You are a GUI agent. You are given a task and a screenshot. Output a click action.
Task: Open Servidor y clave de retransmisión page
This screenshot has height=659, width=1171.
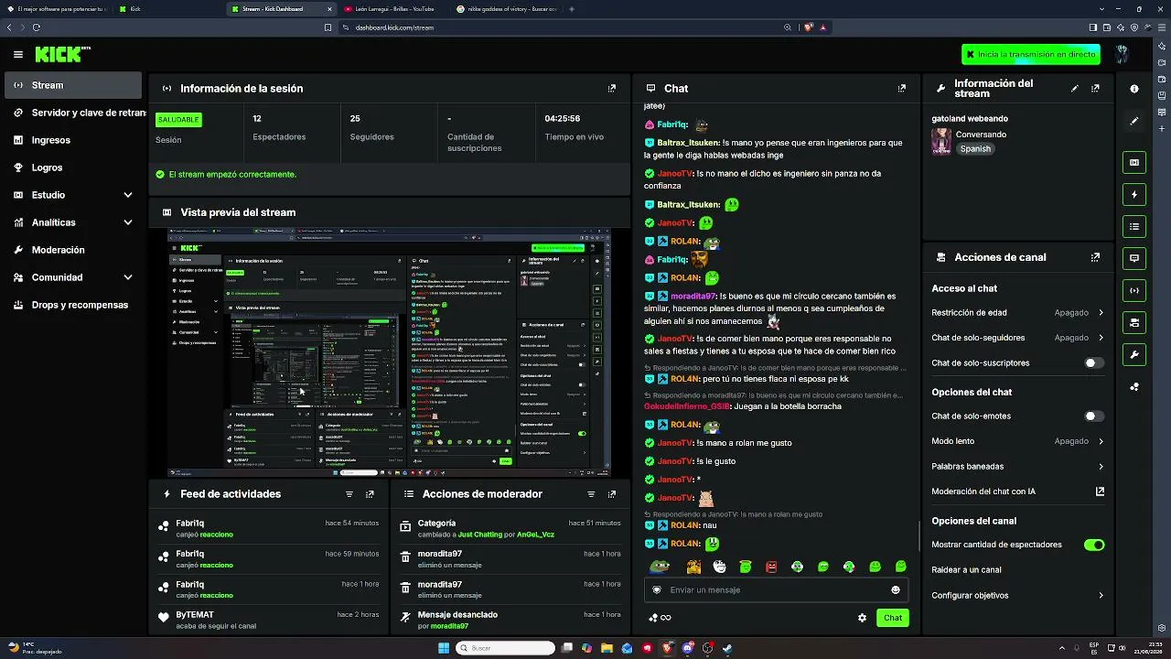(x=71, y=113)
